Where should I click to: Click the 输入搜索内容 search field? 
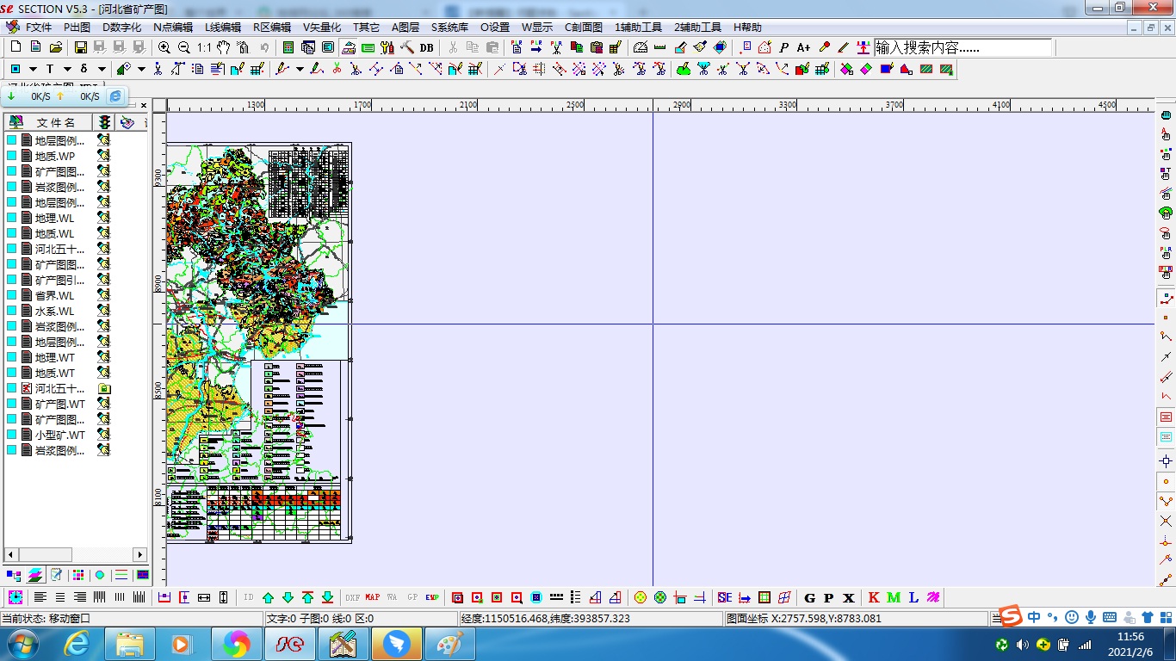[962, 47]
